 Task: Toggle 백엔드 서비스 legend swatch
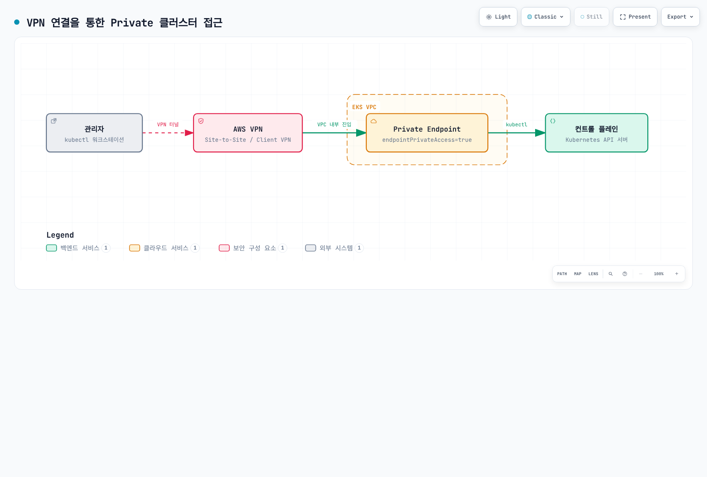click(52, 248)
